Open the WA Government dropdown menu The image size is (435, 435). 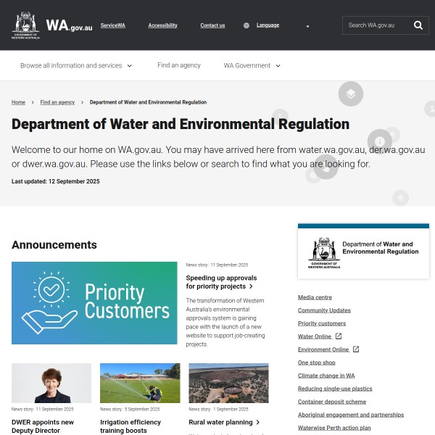tap(252, 65)
